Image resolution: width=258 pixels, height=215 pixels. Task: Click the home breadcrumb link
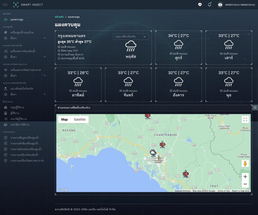59,17
